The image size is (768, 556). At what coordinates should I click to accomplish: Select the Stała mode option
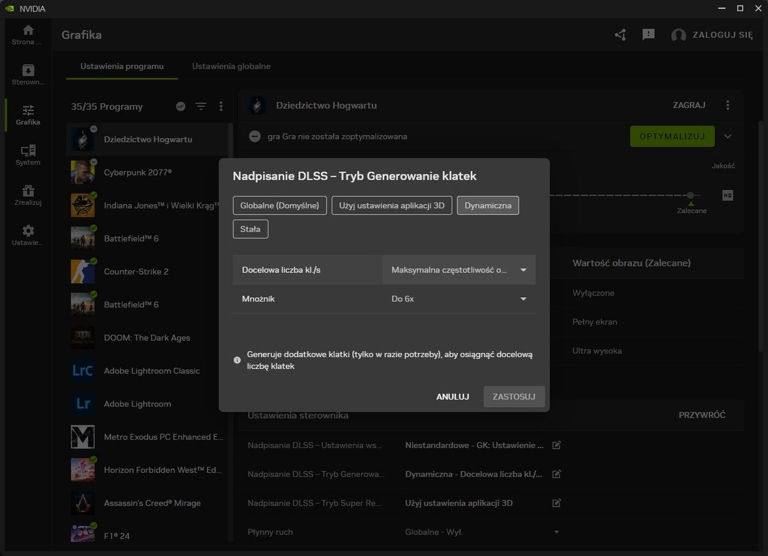tap(250, 229)
